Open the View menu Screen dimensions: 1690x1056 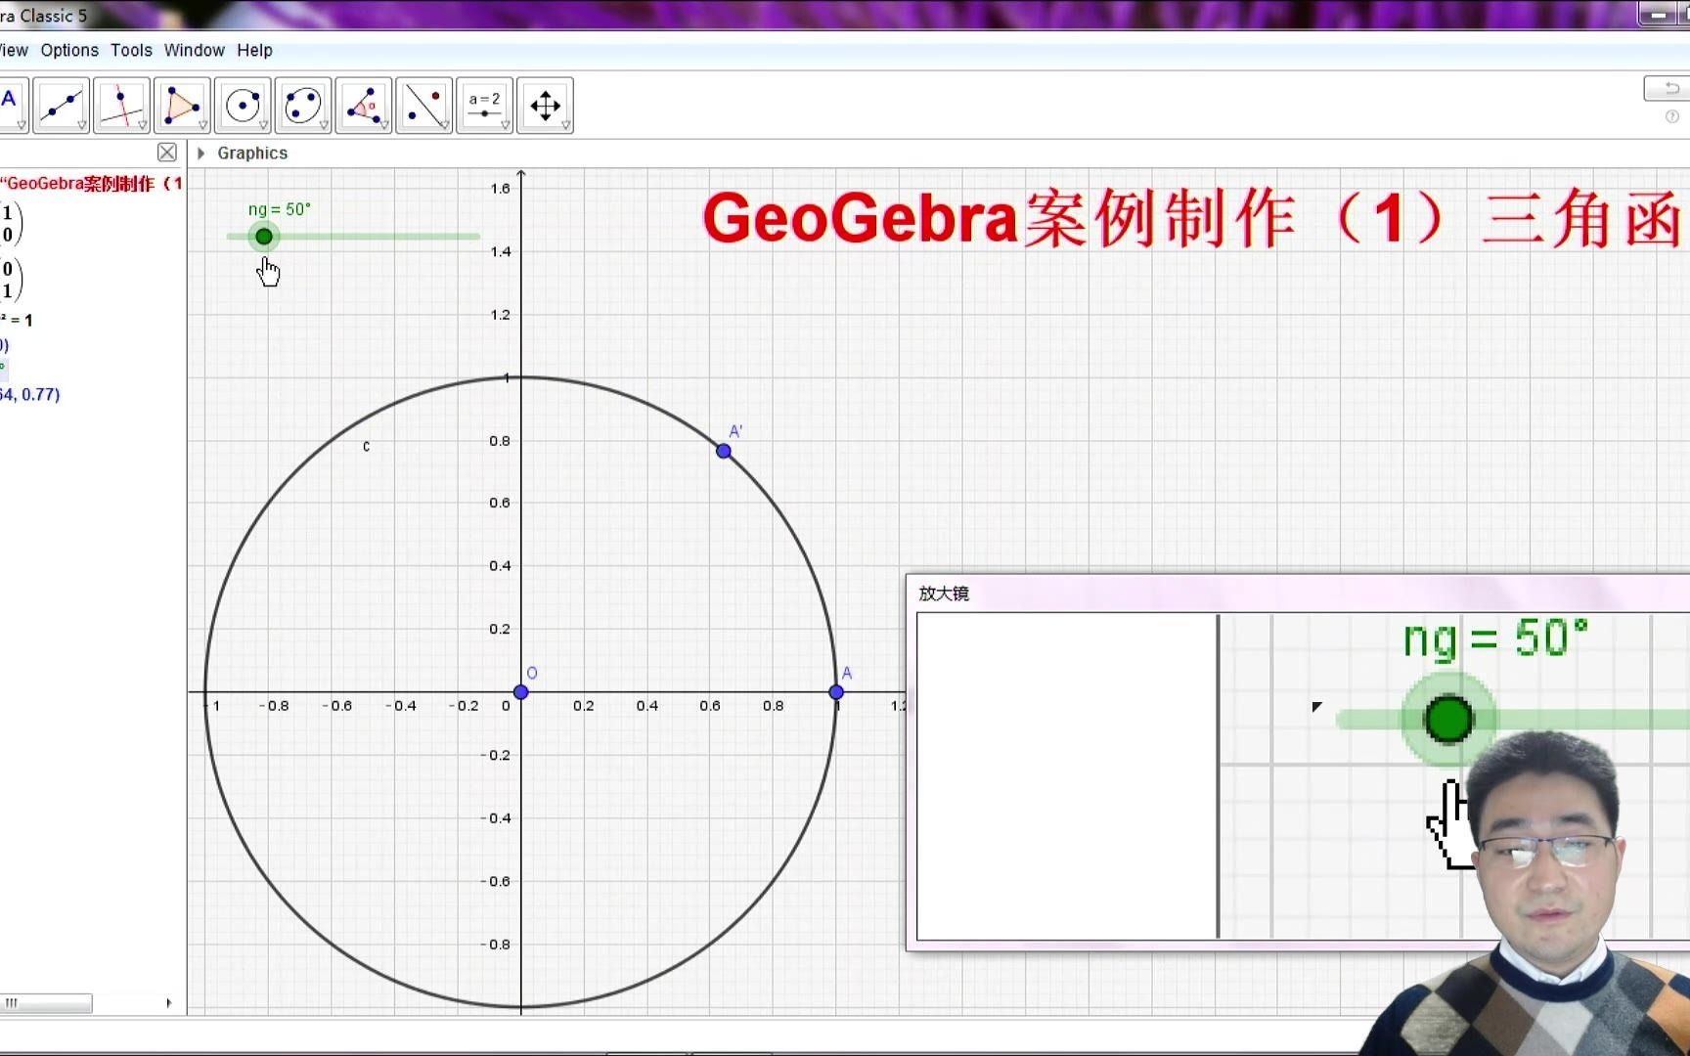tap(14, 50)
